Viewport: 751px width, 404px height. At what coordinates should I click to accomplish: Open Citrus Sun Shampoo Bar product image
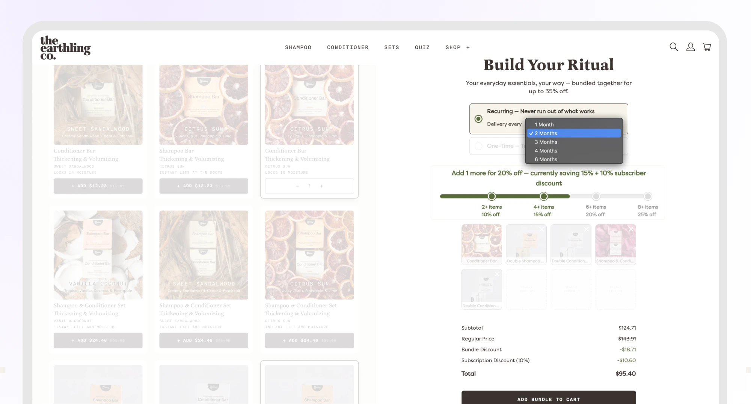(x=204, y=105)
